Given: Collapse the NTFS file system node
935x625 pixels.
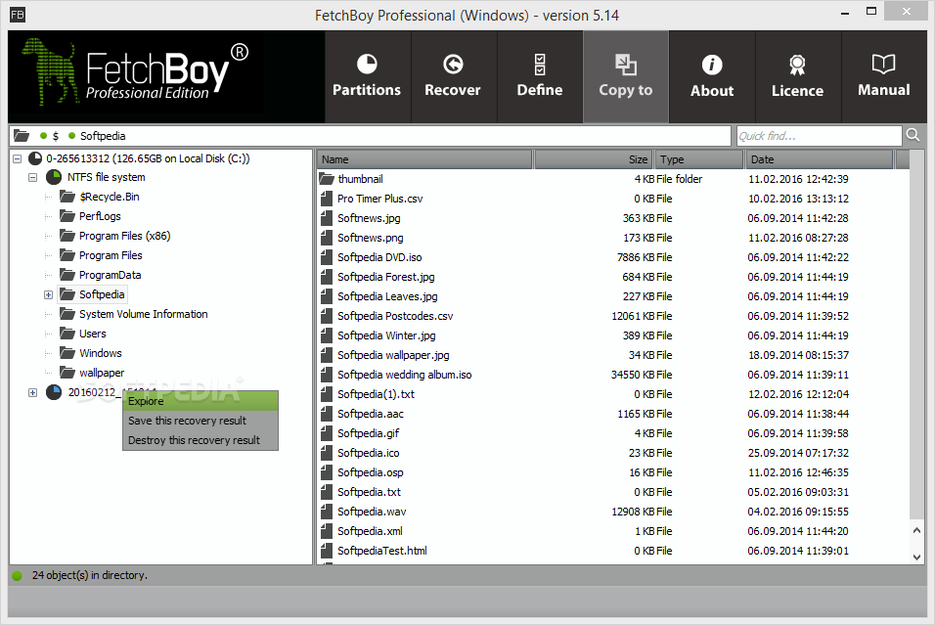Looking at the screenshot, I should click(33, 178).
